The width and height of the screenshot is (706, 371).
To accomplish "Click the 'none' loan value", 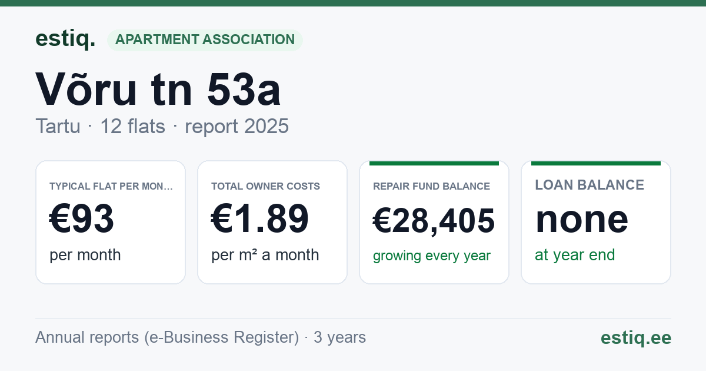I will tap(582, 219).
